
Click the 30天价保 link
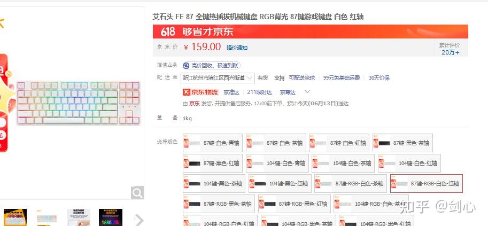pyautogui.click(x=379, y=78)
